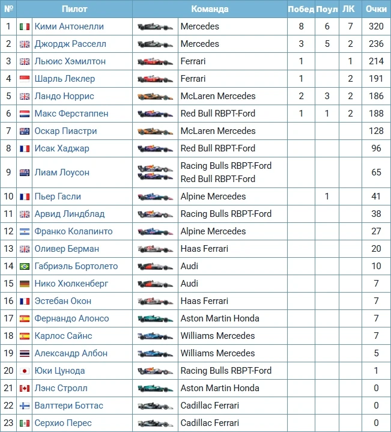Click the Dutch flag next to Макс Ферстаппен
This screenshot has height=432, width=391.
coord(25,114)
